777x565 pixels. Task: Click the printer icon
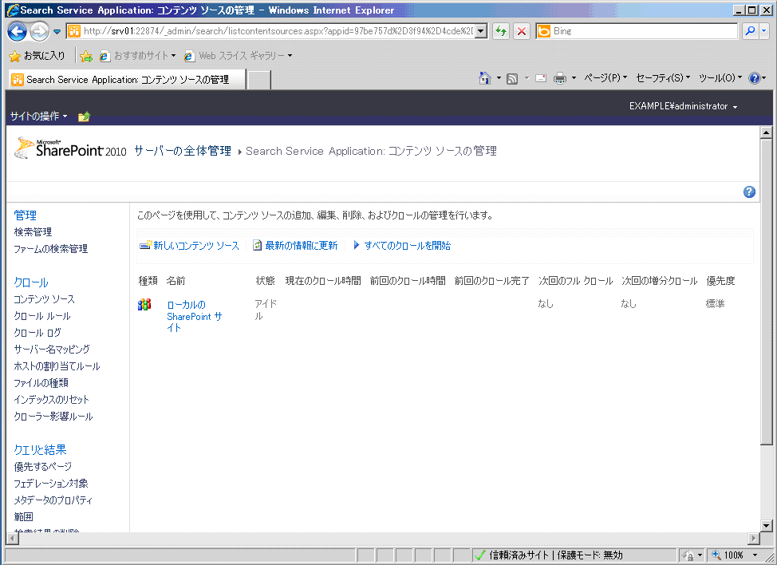[560, 78]
